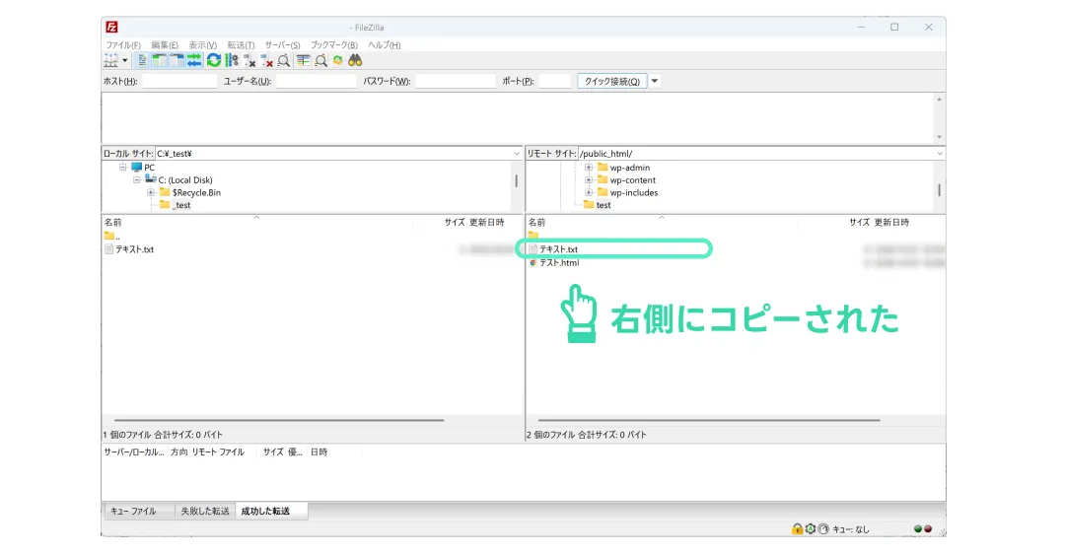Screen dimensions: 1065x556
Task: Click the encryption lock status icon
Action: [x=798, y=528]
